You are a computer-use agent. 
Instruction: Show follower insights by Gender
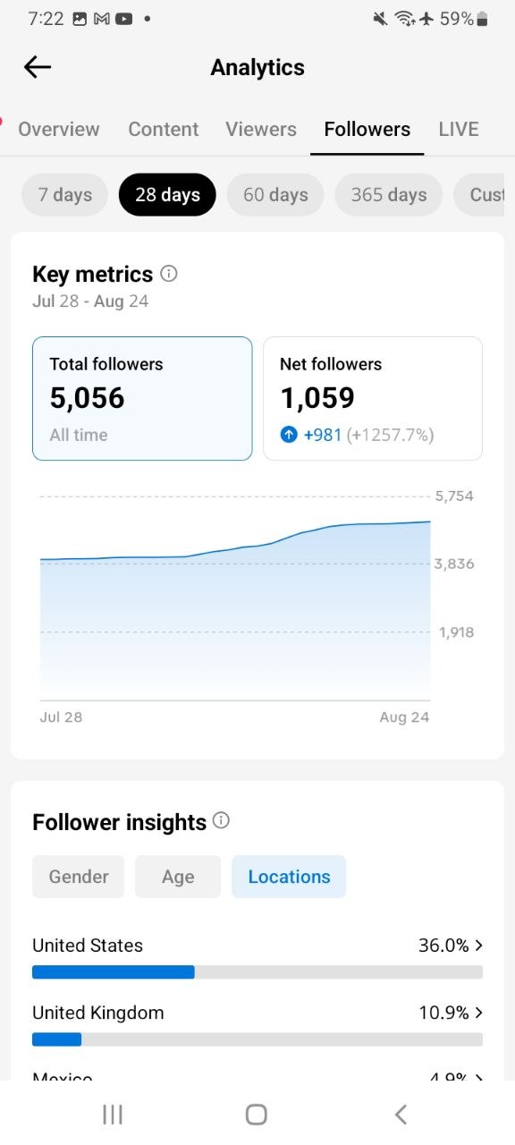click(79, 877)
